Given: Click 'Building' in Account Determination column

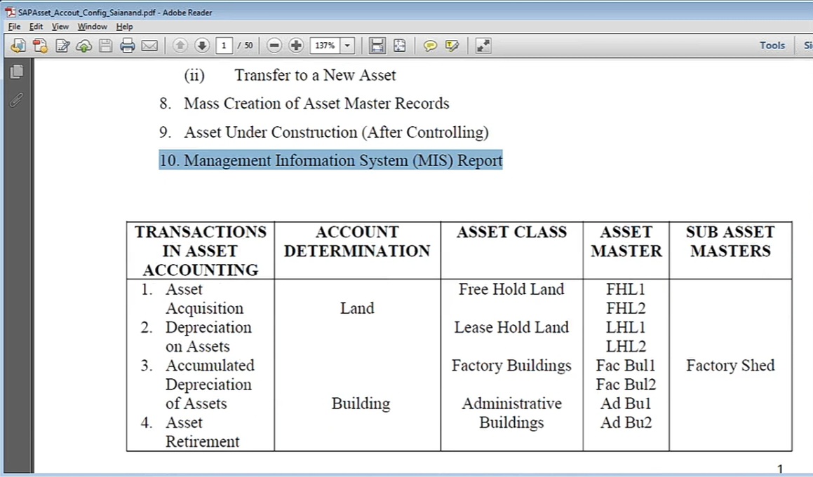Looking at the screenshot, I should (361, 403).
